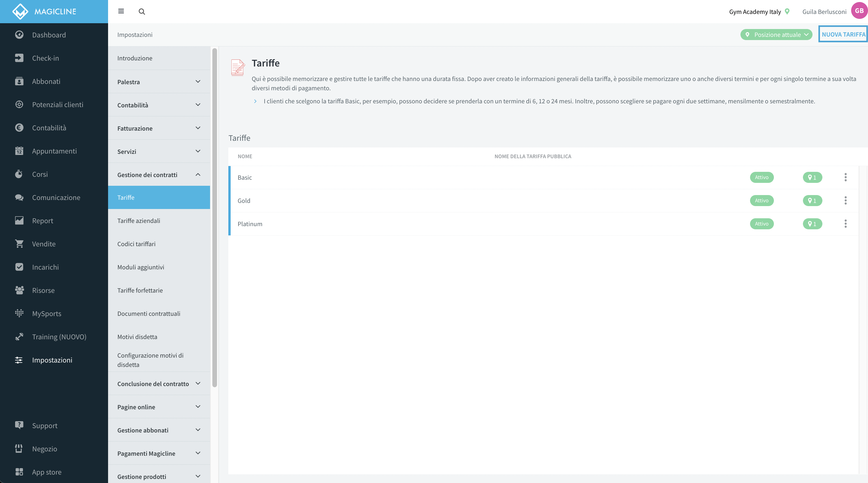Click the search magnifier icon
The width and height of the screenshot is (868, 483).
tap(142, 12)
